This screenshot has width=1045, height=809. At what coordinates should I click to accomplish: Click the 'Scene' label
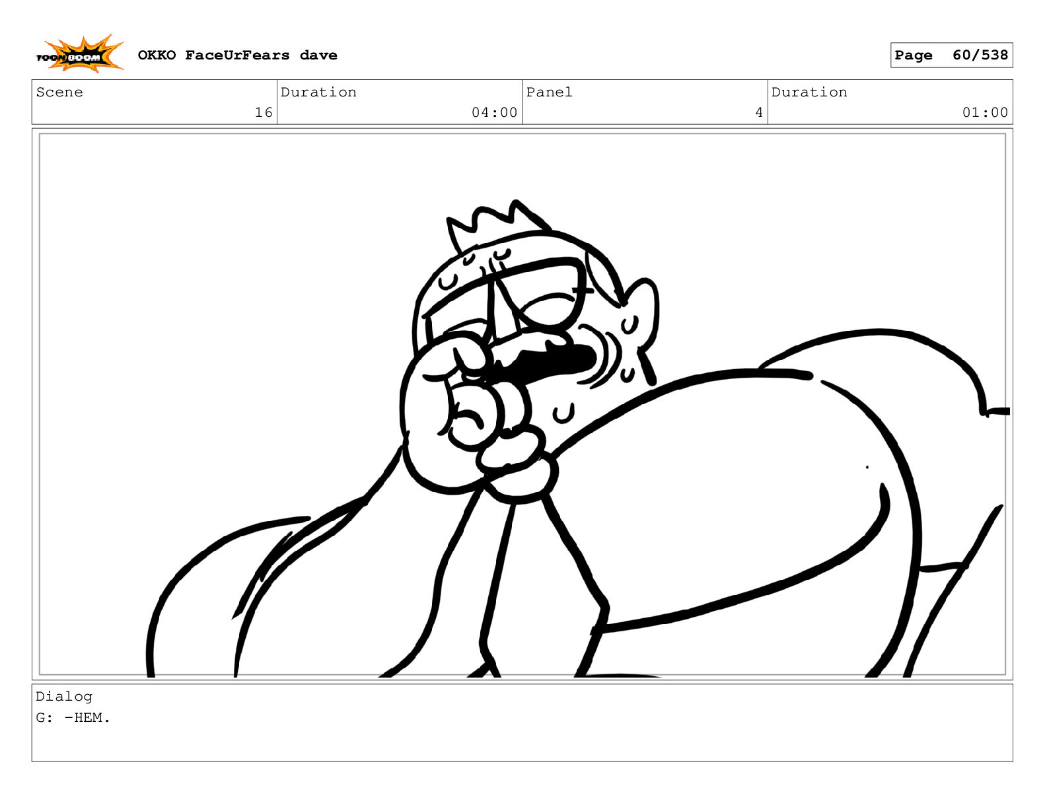(x=59, y=92)
